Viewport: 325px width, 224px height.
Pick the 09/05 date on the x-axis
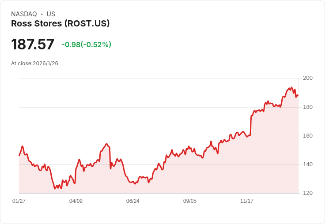pos(190,201)
